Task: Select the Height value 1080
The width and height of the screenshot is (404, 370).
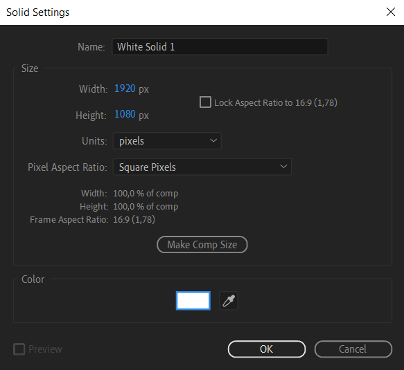Action: click(125, 114)
